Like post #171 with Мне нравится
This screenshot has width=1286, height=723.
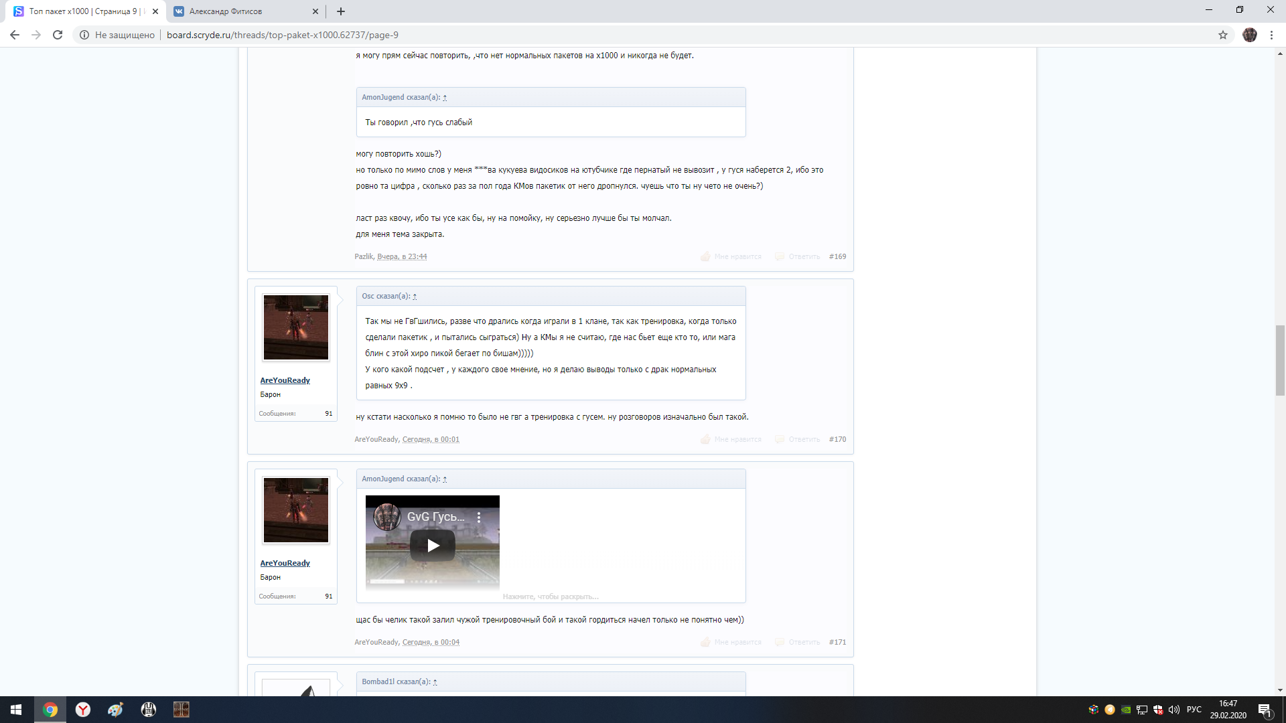[737, 642]
